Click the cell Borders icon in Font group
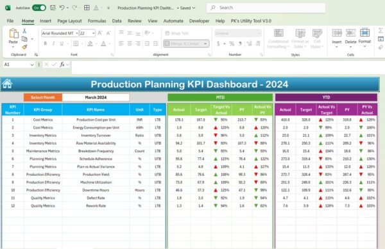 pos(76,44)
